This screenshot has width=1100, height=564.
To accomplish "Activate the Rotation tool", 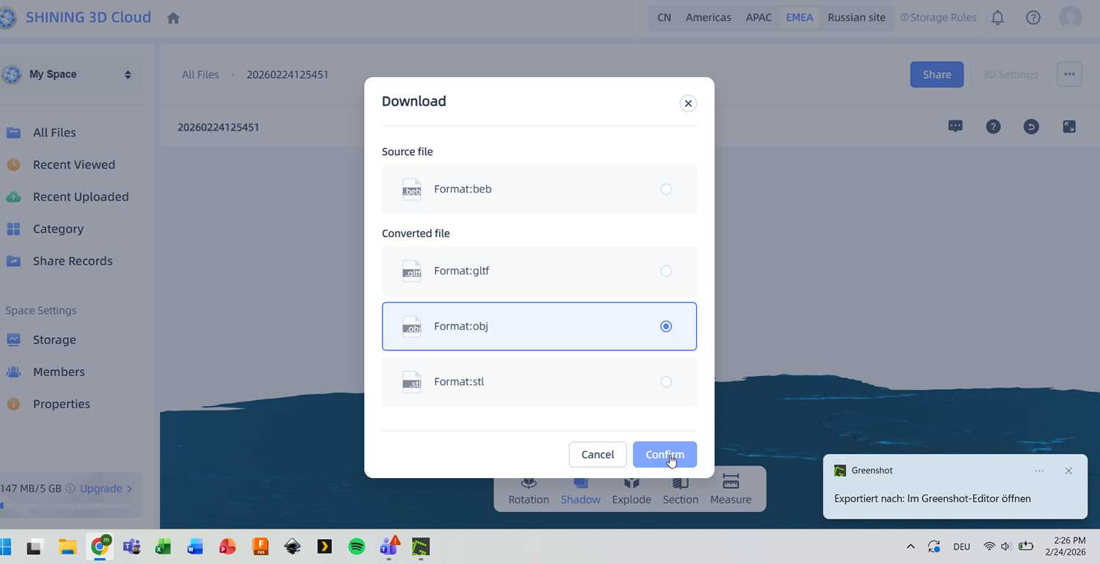I will (529, 491).
